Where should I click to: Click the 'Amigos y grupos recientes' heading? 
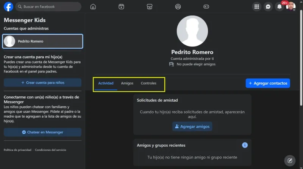point(161,145)
